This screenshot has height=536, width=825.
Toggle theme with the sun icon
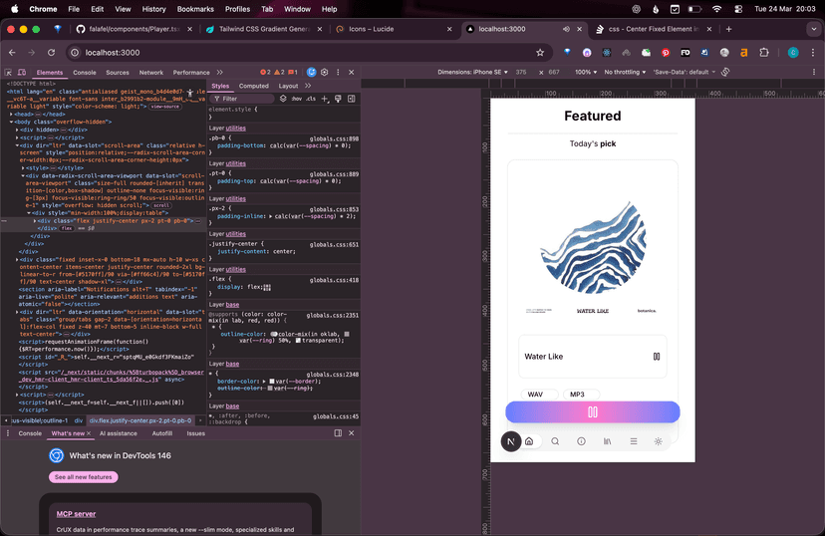click(658, 441)
